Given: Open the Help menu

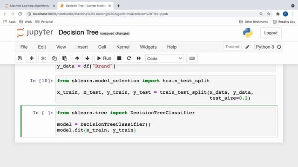Looking at the screenshot, I should (172, 47).
